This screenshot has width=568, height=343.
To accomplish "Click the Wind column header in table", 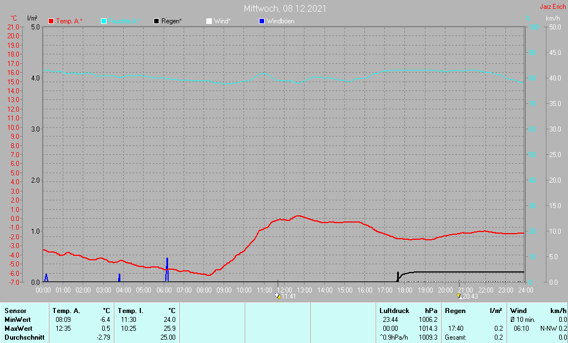I will coord(519,311).
